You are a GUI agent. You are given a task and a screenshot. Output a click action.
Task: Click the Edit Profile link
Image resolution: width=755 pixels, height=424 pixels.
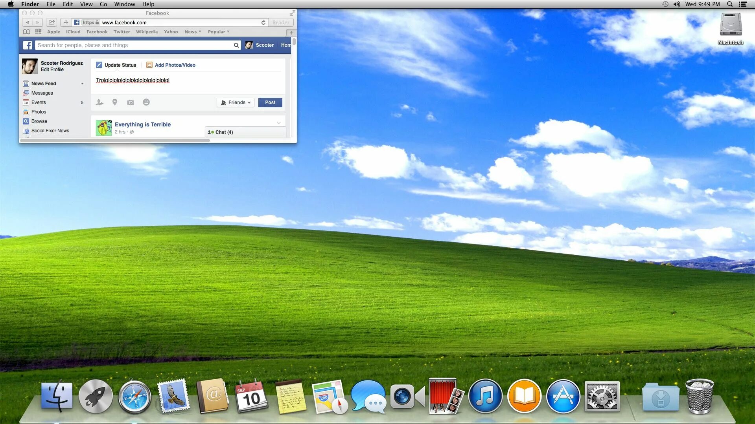(x=52, y=69)
